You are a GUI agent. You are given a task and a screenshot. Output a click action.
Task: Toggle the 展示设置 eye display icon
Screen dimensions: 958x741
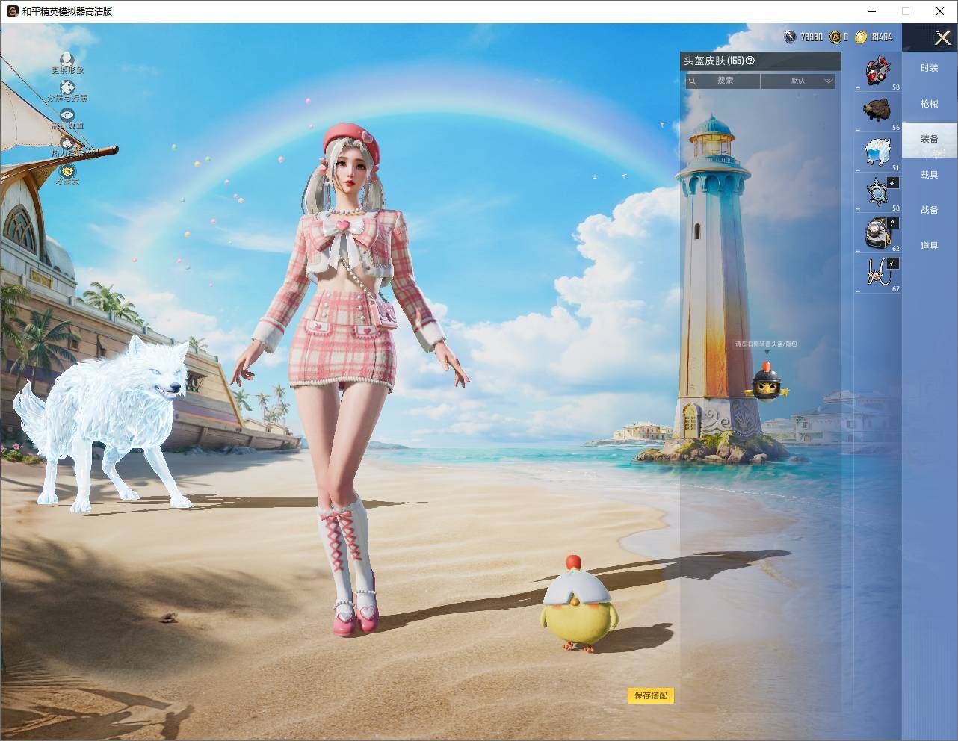coord(67,115)
